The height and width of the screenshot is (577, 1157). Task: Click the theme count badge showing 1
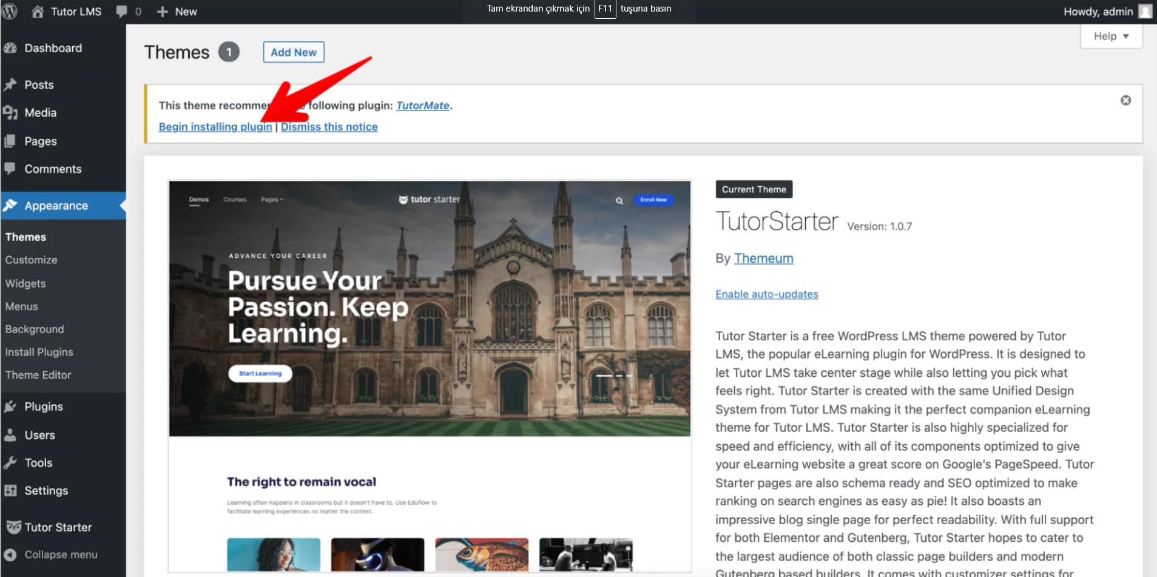pyautogui.click(x=229, y=52)
